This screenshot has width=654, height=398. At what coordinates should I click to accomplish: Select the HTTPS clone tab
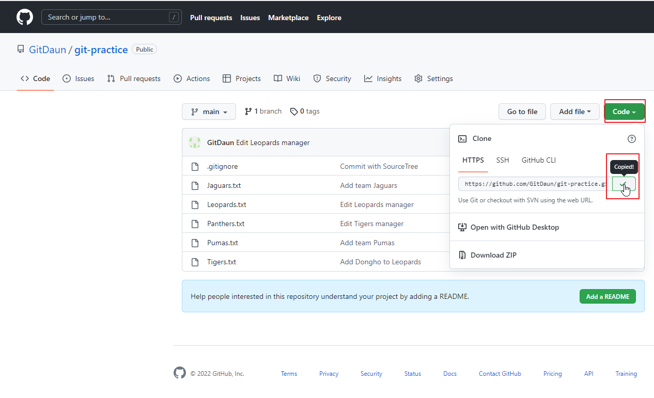pyautogui.click(x=473, y=160)
